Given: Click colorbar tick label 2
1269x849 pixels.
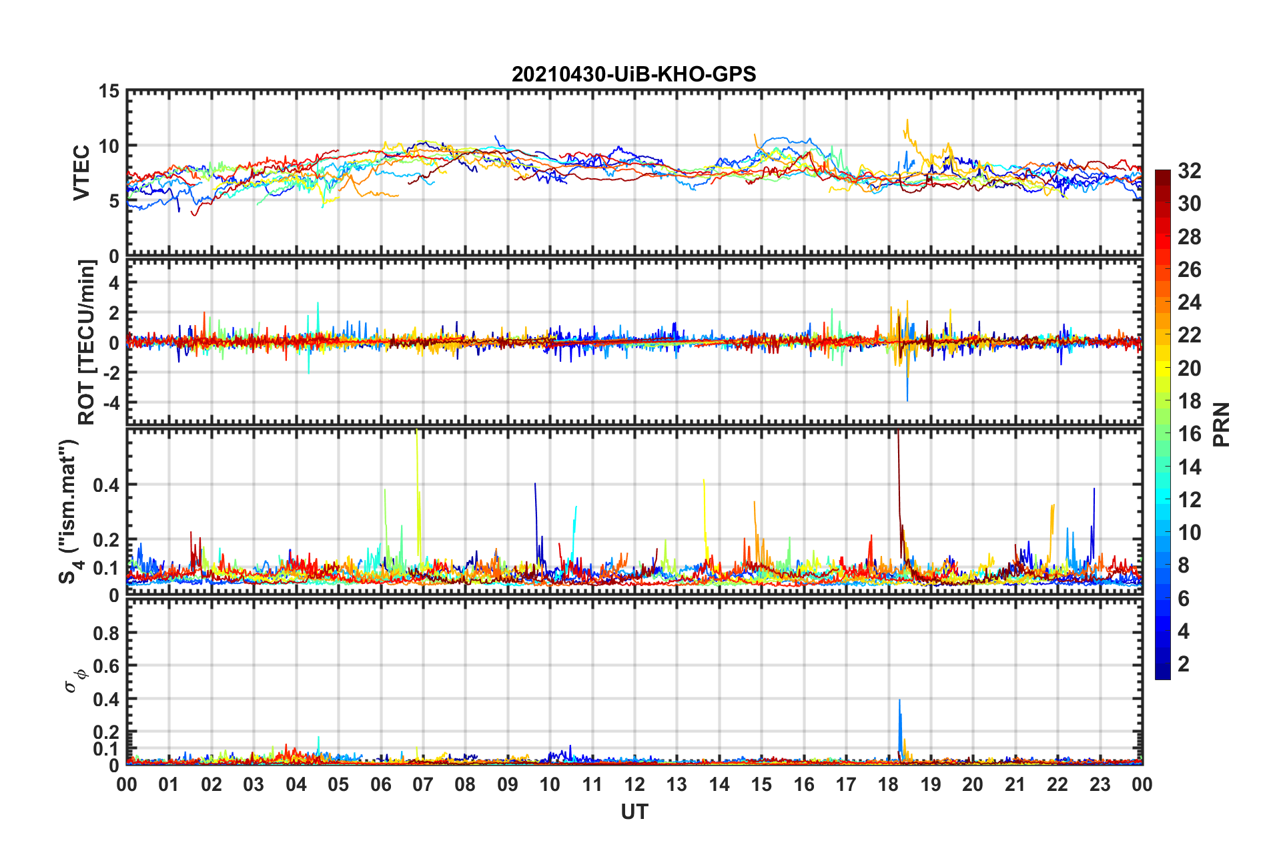Looking at the screenshot, I should [1184, 663].
